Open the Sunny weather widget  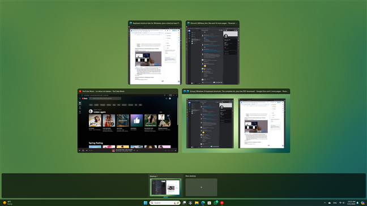(8, 203)
